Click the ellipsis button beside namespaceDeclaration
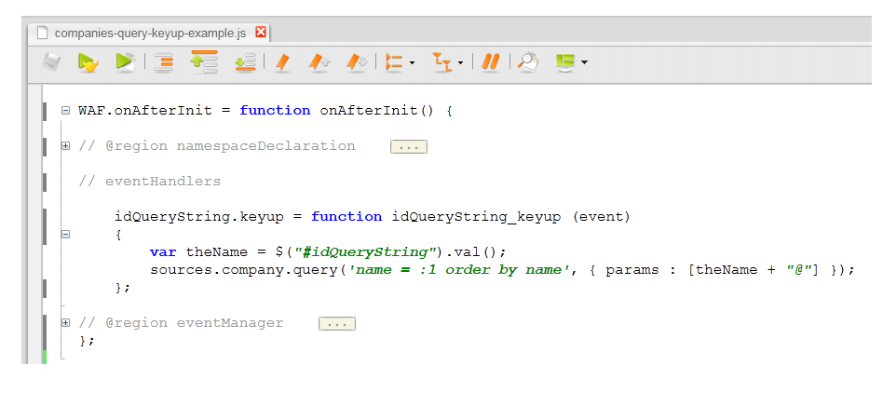This screenshot has width=896, height=393. click(x=408, y=146)
